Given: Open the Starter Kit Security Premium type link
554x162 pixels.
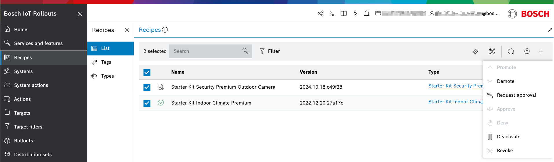Looking at the screenshot, I should point(456,86).
